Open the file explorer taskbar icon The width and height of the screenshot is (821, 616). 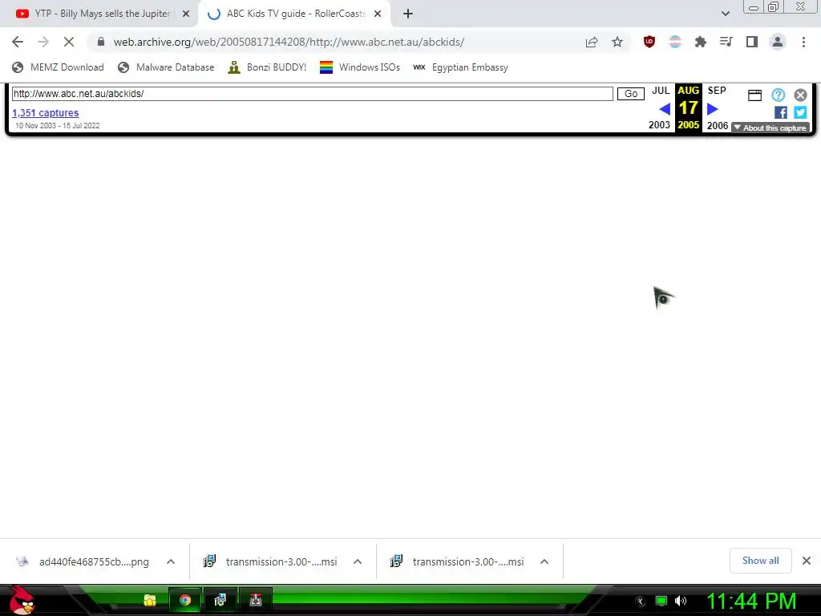tap(150, 600)
